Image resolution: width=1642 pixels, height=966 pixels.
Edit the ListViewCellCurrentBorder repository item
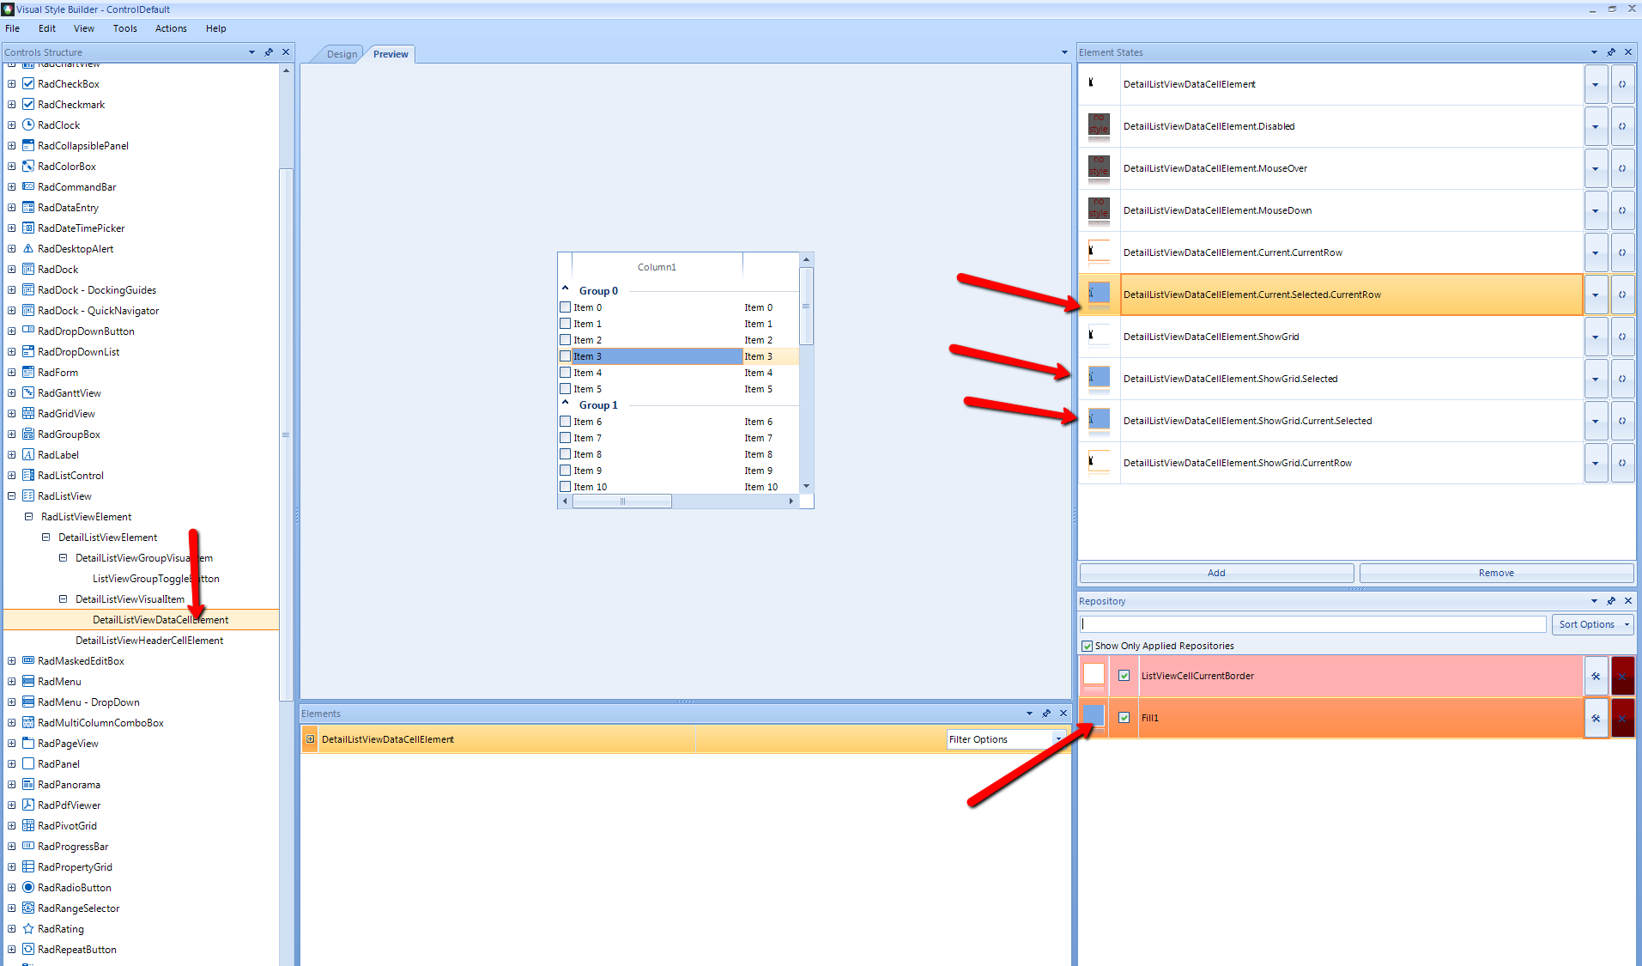(x=1596, y=676)
